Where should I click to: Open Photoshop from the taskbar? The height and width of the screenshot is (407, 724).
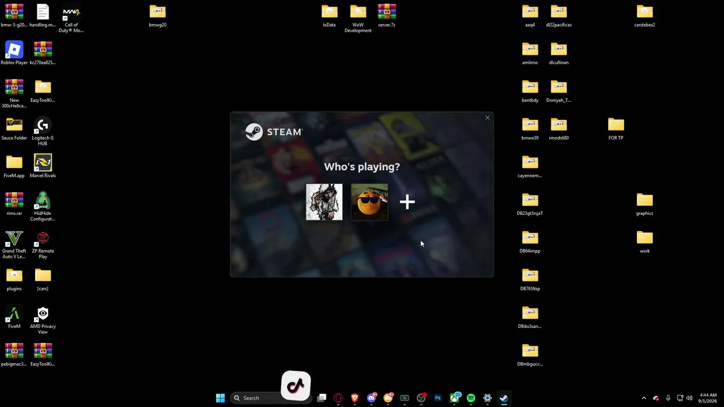coord(438,398)
